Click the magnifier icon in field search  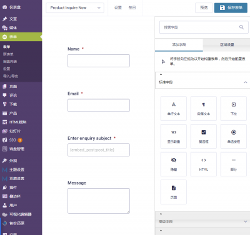click(241, 27)
